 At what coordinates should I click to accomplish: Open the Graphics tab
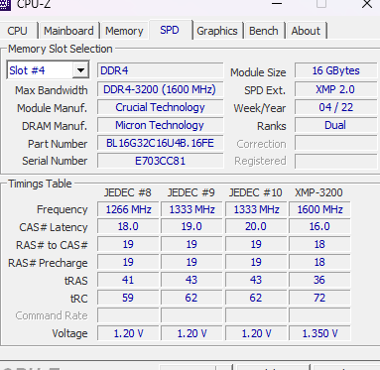(x=217, y=31)
